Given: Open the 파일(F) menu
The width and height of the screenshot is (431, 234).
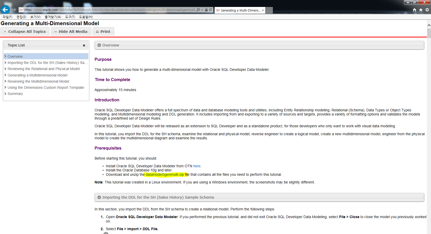Looking at the screenshot, I should 7,17.
